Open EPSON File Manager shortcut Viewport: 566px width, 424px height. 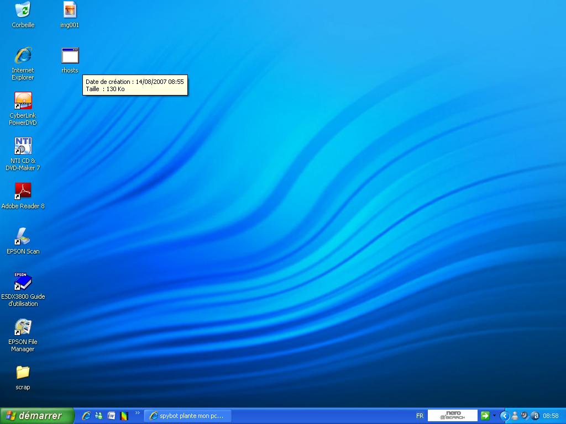[23, 327]
